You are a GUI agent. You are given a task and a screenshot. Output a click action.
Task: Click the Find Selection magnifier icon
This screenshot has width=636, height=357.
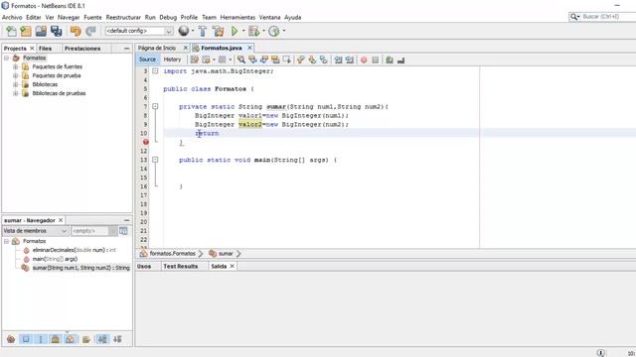[241, 59]
